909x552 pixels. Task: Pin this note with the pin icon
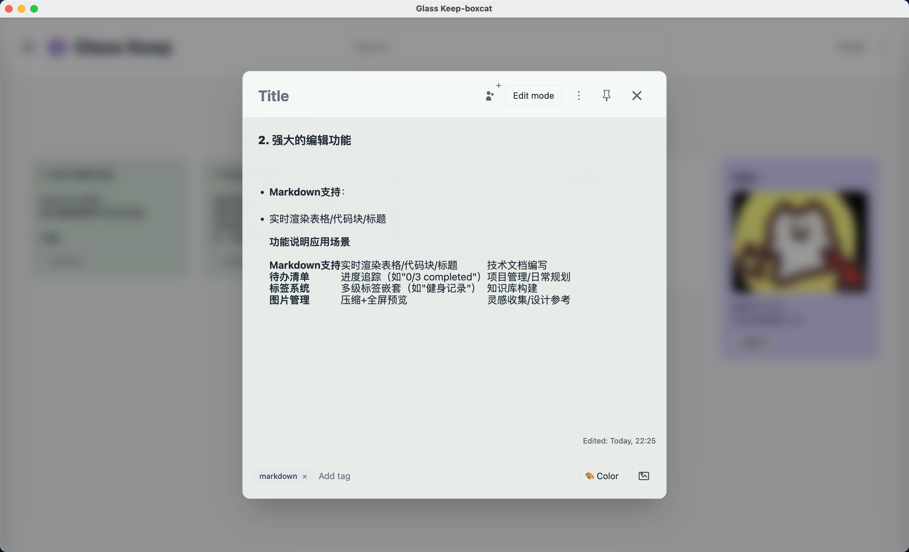tap(607, 96)
